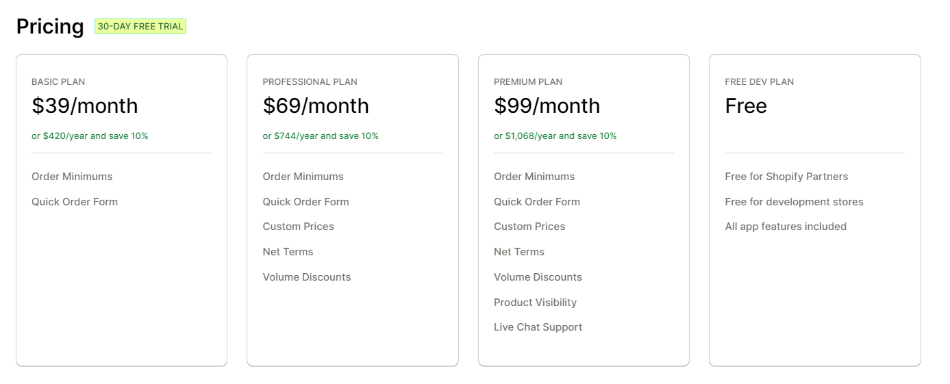
Task: Click Product Visibility feature
Action: pyautogui.click(x=535, y=303)
